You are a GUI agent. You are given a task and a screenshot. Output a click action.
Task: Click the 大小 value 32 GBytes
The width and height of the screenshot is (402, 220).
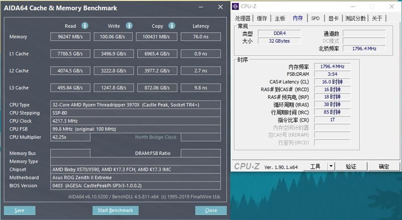tap(279, 41)
